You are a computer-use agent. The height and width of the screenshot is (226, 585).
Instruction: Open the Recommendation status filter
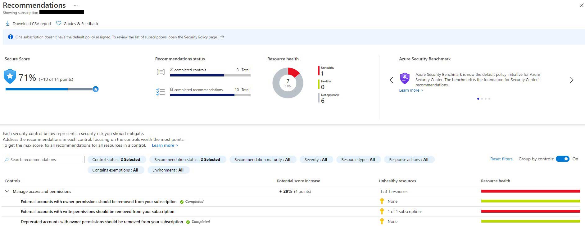coord(187,159)
